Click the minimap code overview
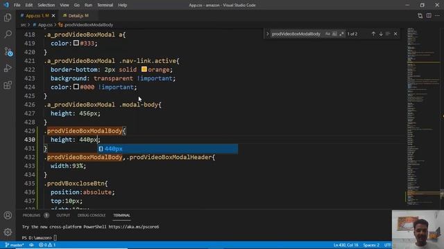The width and height of the screenshot is (444, 249). [x=422, y=116]
